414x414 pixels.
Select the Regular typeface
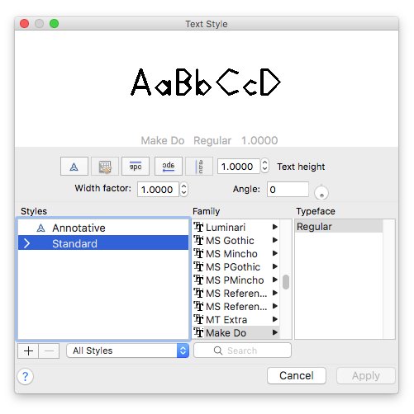coord(339,227)
